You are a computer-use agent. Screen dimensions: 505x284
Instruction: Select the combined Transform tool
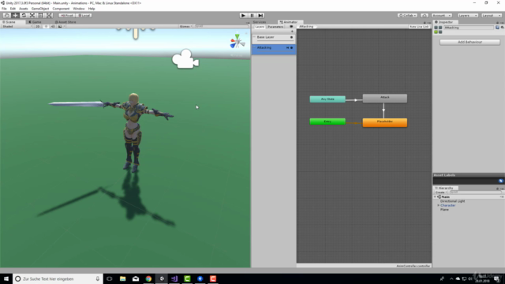(49, 16)
